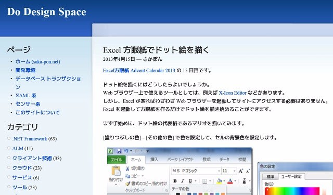Open the Clipboard group dialog launcher

166,190
